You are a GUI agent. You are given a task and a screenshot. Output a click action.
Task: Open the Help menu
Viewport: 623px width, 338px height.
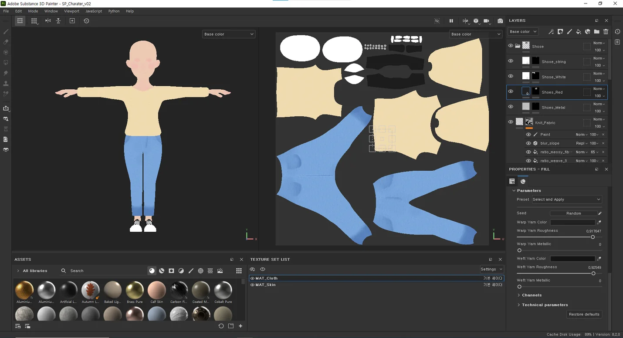pyautogui.click(x=130, y=11)
